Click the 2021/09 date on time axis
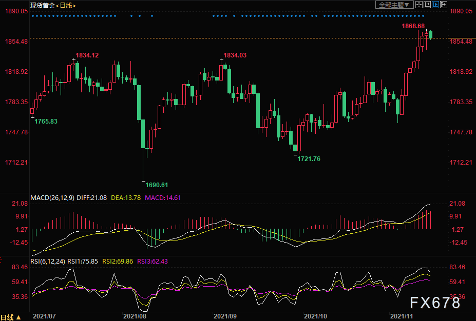The height and width of the screenshot is (321, 476). [225, 316]
